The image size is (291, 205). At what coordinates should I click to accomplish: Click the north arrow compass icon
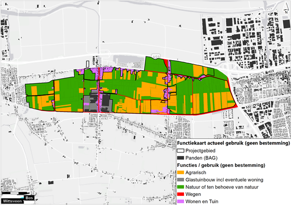tap(286, 9)
